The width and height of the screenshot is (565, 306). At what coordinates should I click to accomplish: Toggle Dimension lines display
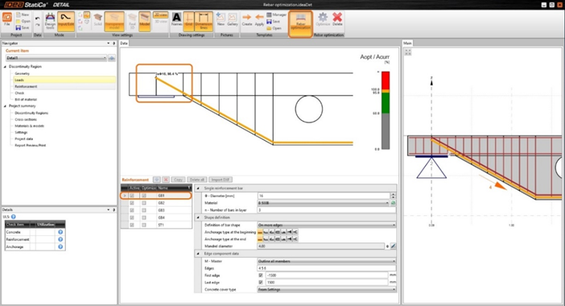click(204, 21)
